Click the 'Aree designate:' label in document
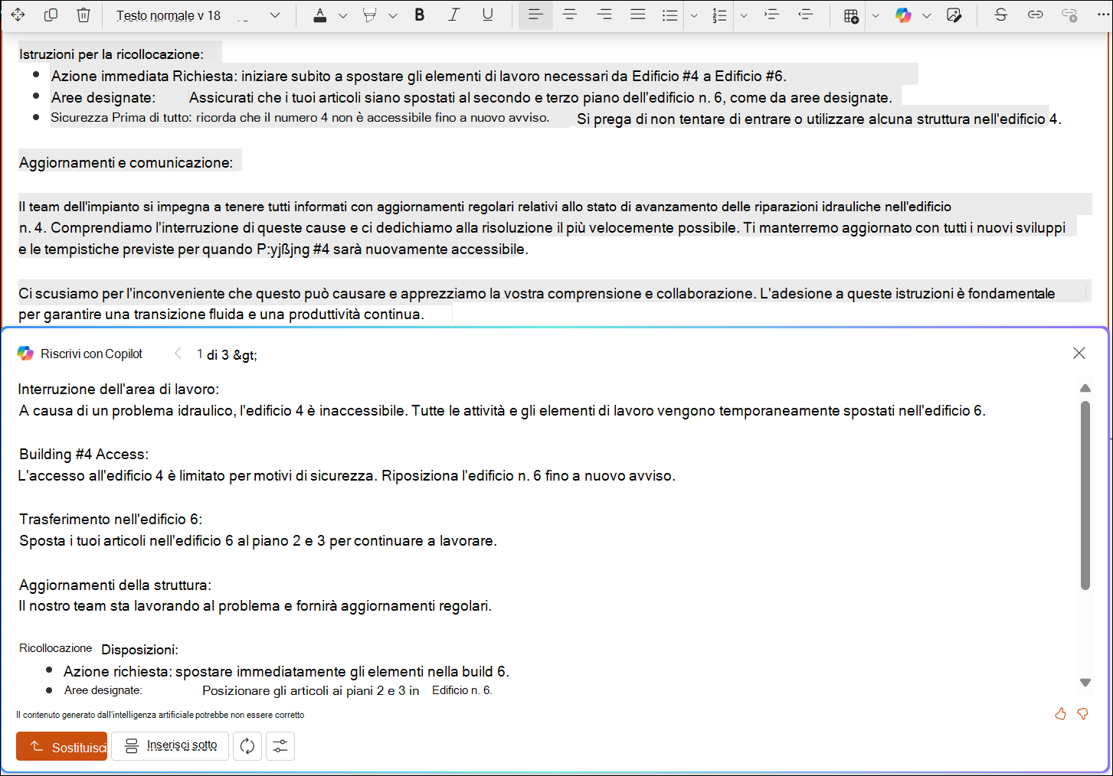The image size is (1113, 776). pos(103,98)
